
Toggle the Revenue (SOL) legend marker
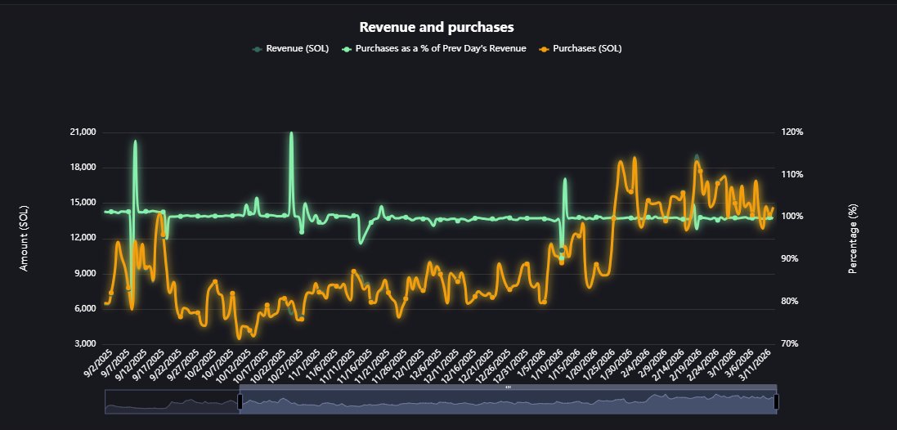point(258,49)
